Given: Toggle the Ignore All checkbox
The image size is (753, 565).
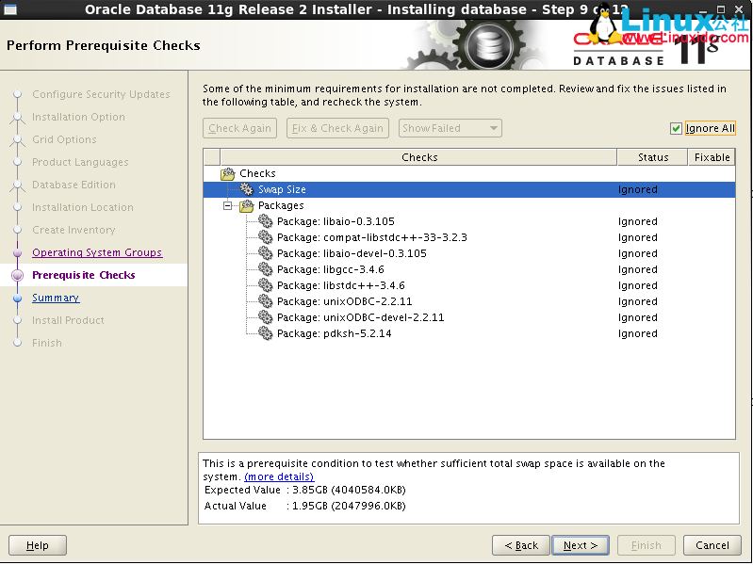Looking at the screenshot, I should point(676,129).
